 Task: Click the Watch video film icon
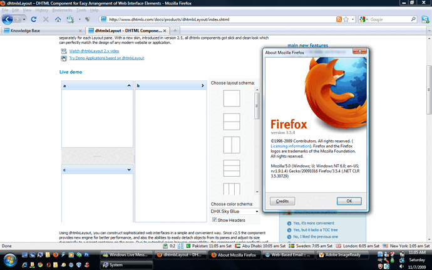tap(64, 51)
